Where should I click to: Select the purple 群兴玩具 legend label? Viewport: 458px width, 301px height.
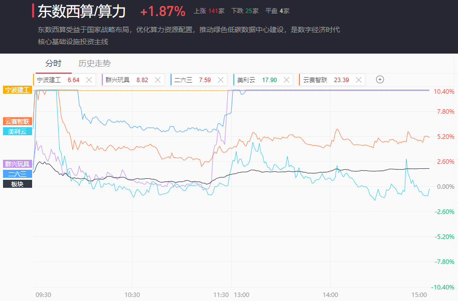(17, 164)
